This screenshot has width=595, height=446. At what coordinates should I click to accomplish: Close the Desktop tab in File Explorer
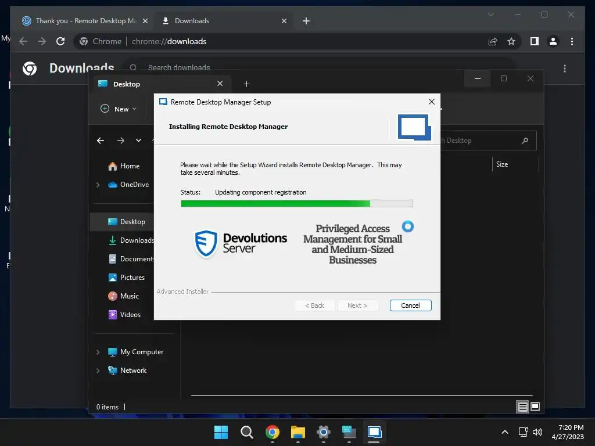point(220,84)
